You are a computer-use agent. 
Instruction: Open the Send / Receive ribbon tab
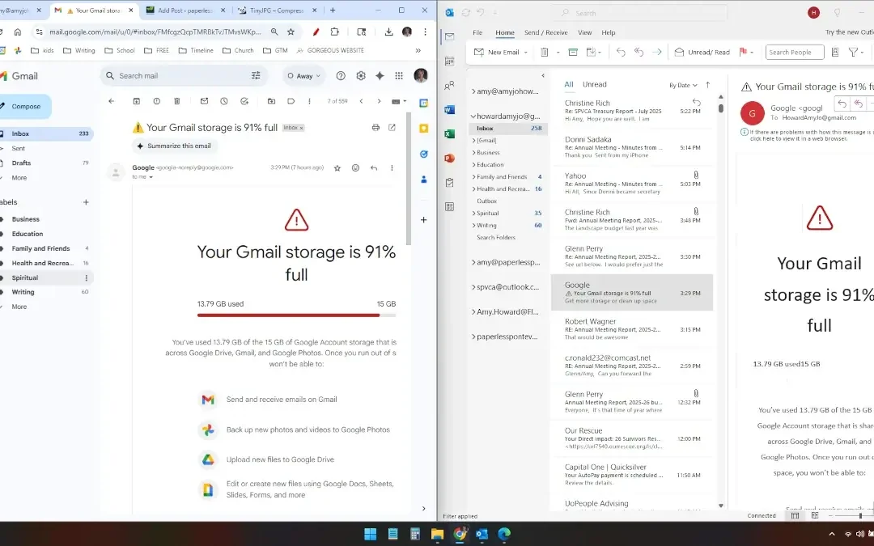(545, 33)
